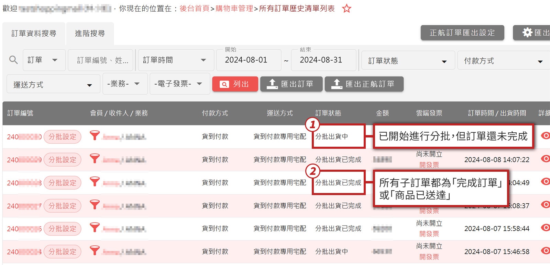Click 開發票 link in the 14:07:22 row
Image resolution: width=550 pixels, height=265 pixels.
(429, 165)
